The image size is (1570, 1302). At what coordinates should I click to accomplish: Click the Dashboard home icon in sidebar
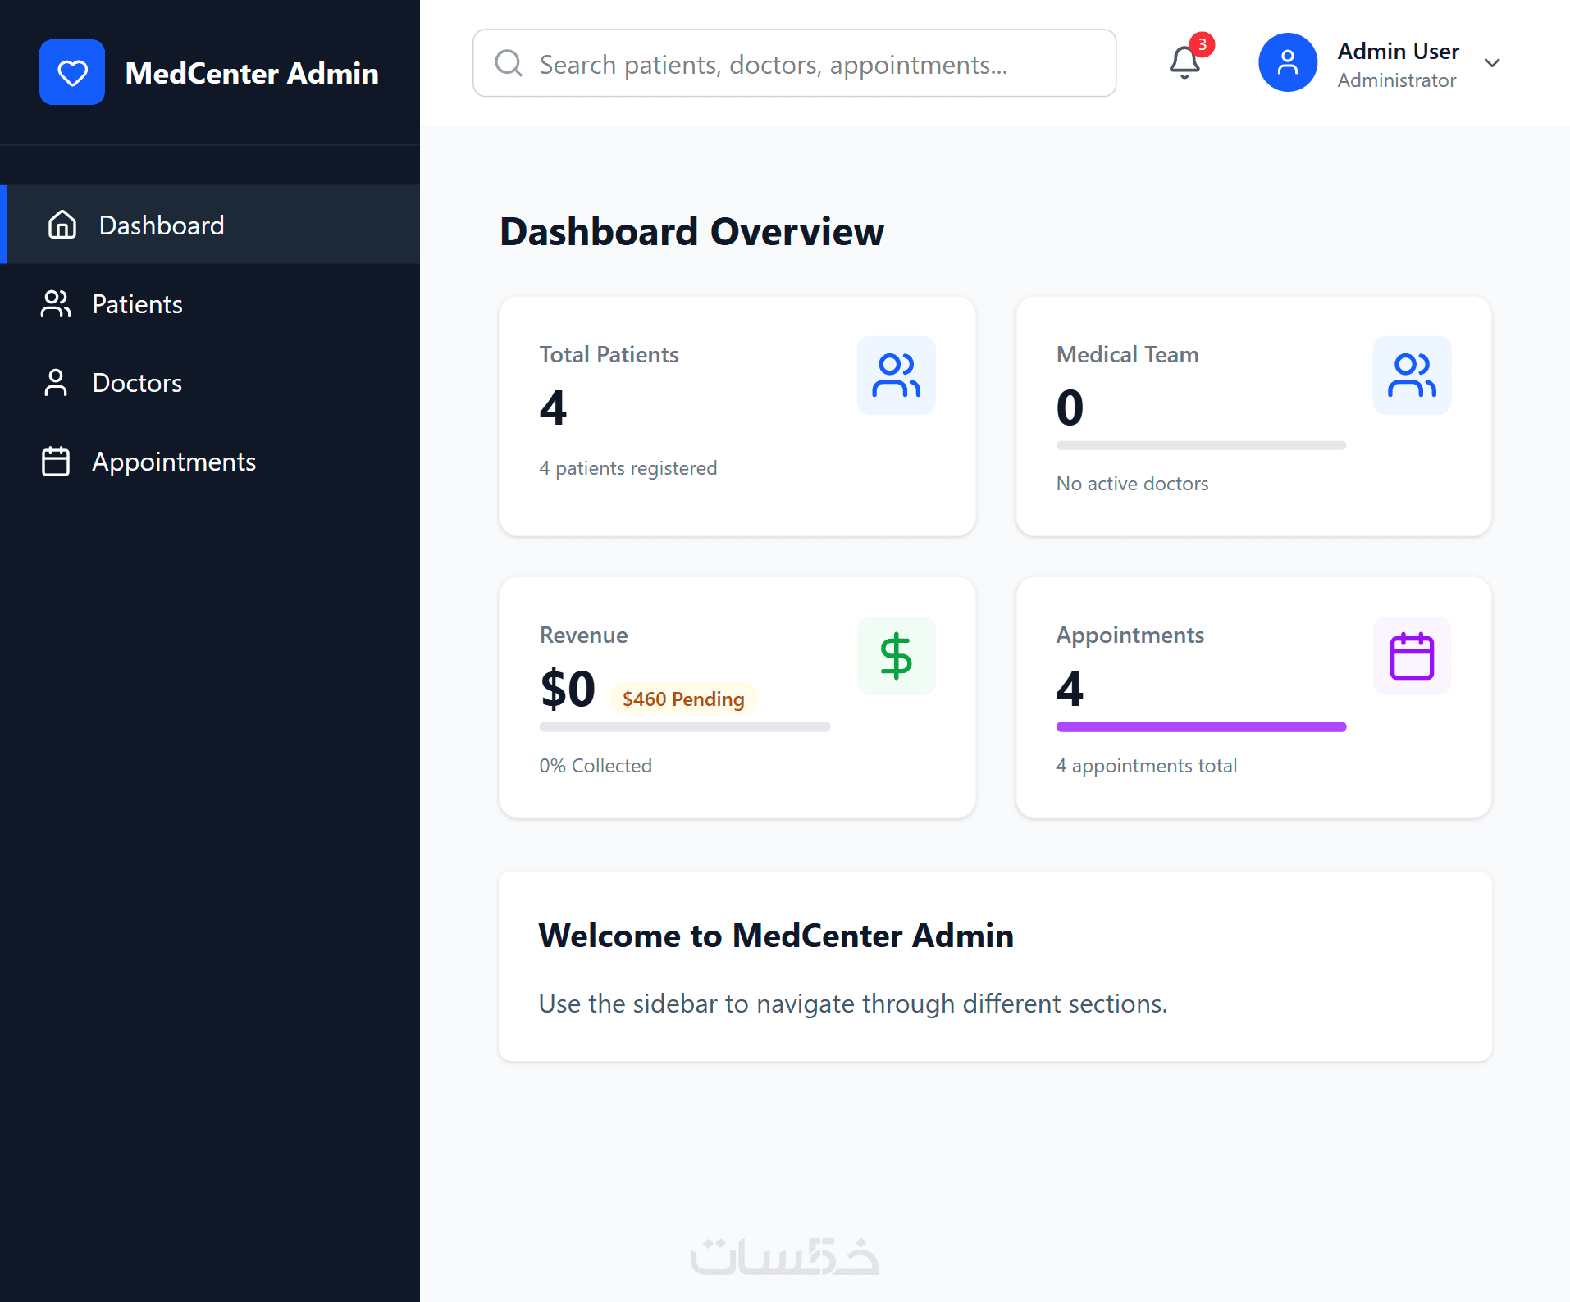point(62,225)
